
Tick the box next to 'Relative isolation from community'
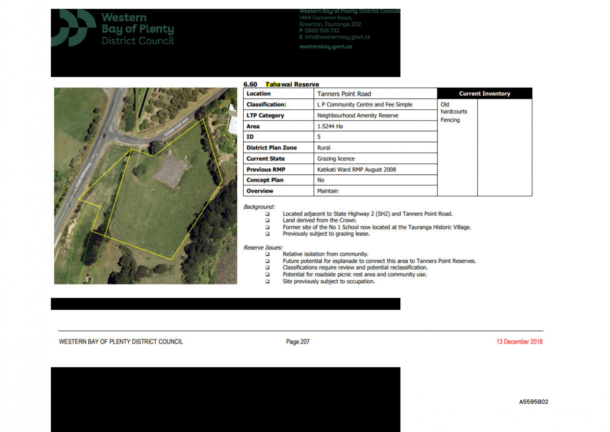267,254
